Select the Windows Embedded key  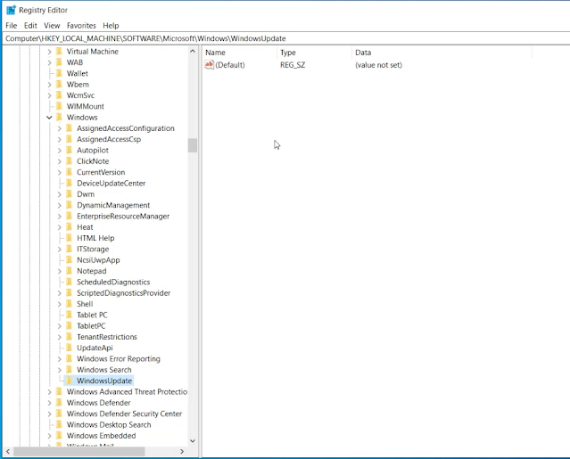coord(101,436)
